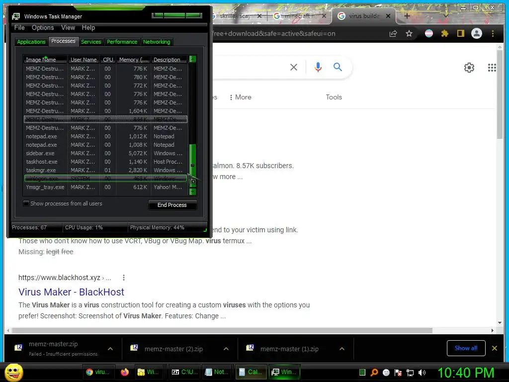Image resolution: width=509 pixels, height=382 pixels.
Task: Open the View menu in Task Manager
Action: [x=68, y=28]
